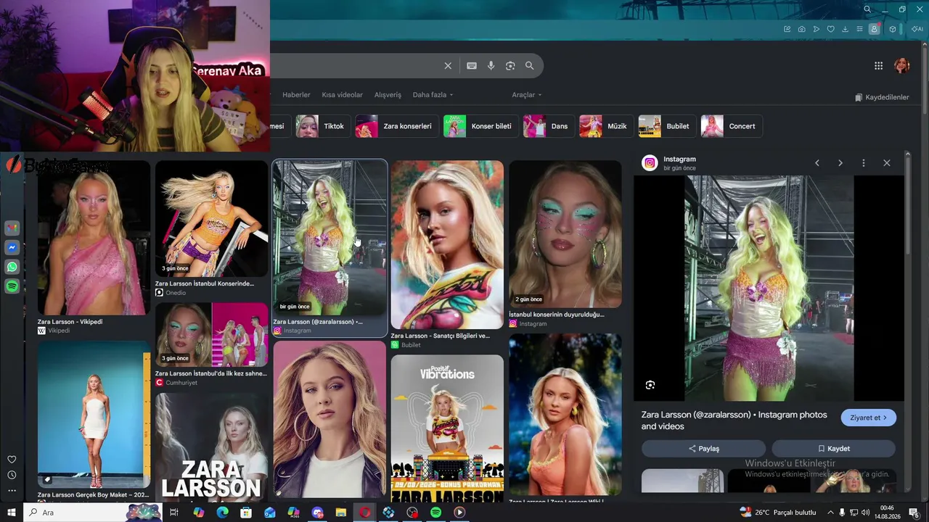Filter images by 'Konser bileti' chip
This screenshot has width=929, height=522.
pos(480,126)
